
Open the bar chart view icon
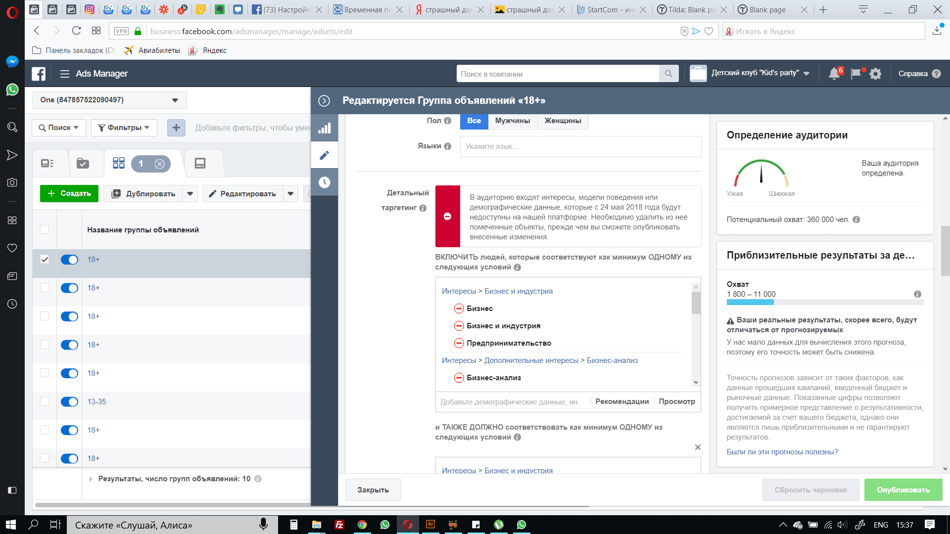coord(324,129)
